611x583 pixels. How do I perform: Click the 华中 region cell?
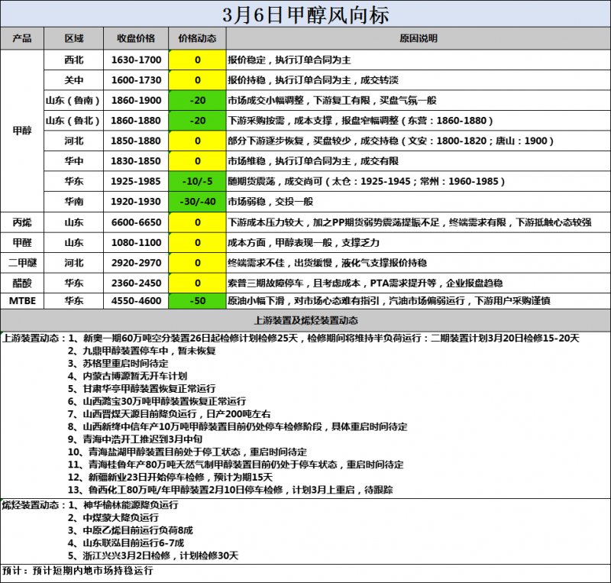pos(73,161)
